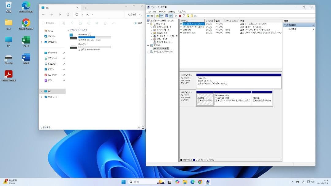This screenshot has height=186, width=331.
Task: Click 他の操作 in the Actions pane
Action: (292, 28)
